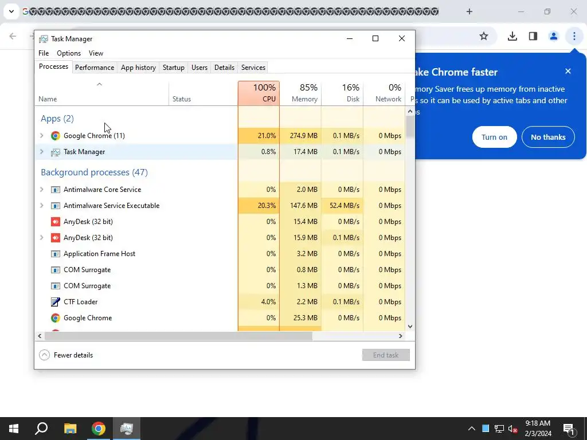Select the Apps (2) group heading
Image resolution: width=587 pixels, height=440 pixels.
point(57,119)
